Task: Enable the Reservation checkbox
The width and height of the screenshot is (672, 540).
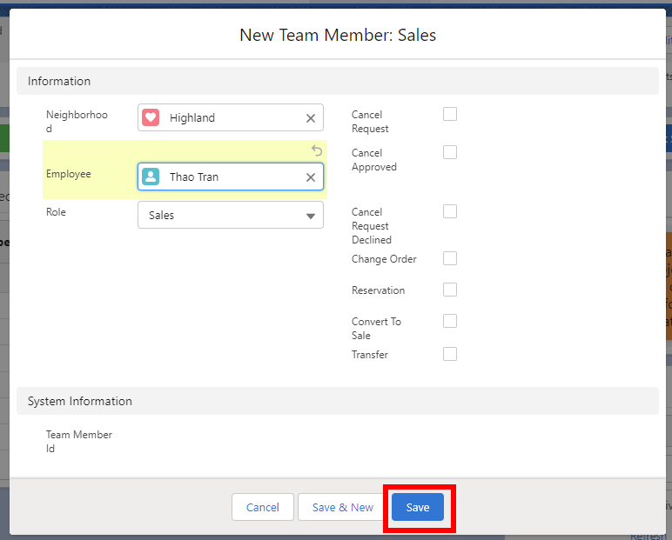Action: [450, 290]
